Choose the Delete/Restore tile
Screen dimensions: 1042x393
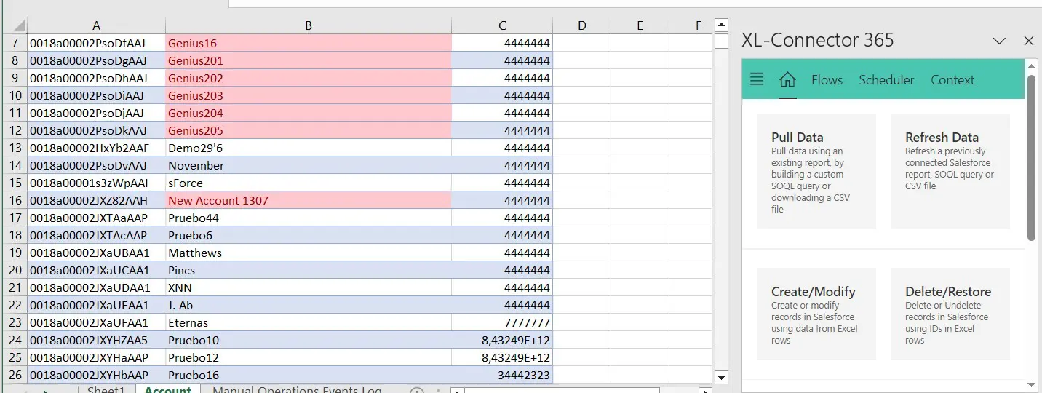coord(950,314)
